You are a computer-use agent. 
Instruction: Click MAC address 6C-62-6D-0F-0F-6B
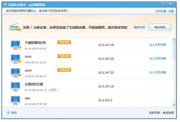pos(36,104)
